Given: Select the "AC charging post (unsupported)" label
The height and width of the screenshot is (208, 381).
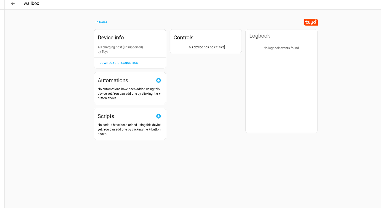Looking at the screenshot, I should pos(120,47).
